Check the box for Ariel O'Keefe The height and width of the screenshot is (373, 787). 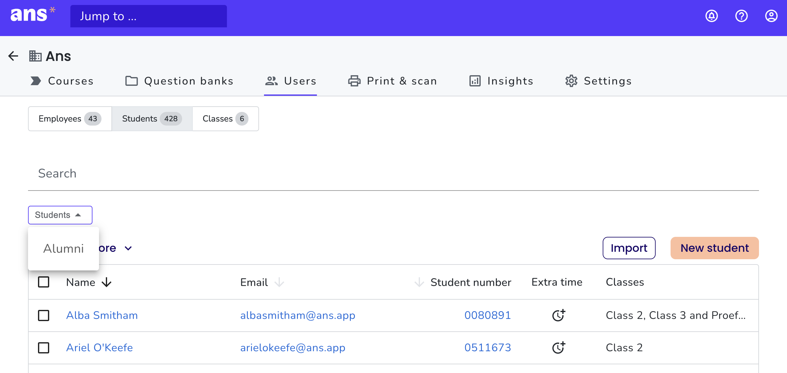[x=44, y=348]
